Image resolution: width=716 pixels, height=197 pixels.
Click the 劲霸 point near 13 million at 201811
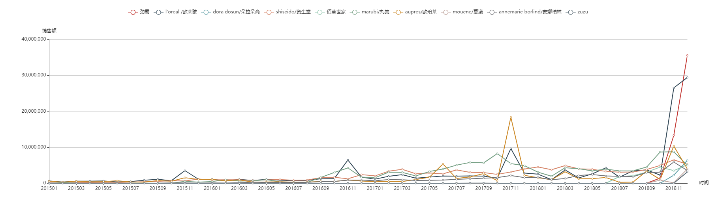click(674, 136)
